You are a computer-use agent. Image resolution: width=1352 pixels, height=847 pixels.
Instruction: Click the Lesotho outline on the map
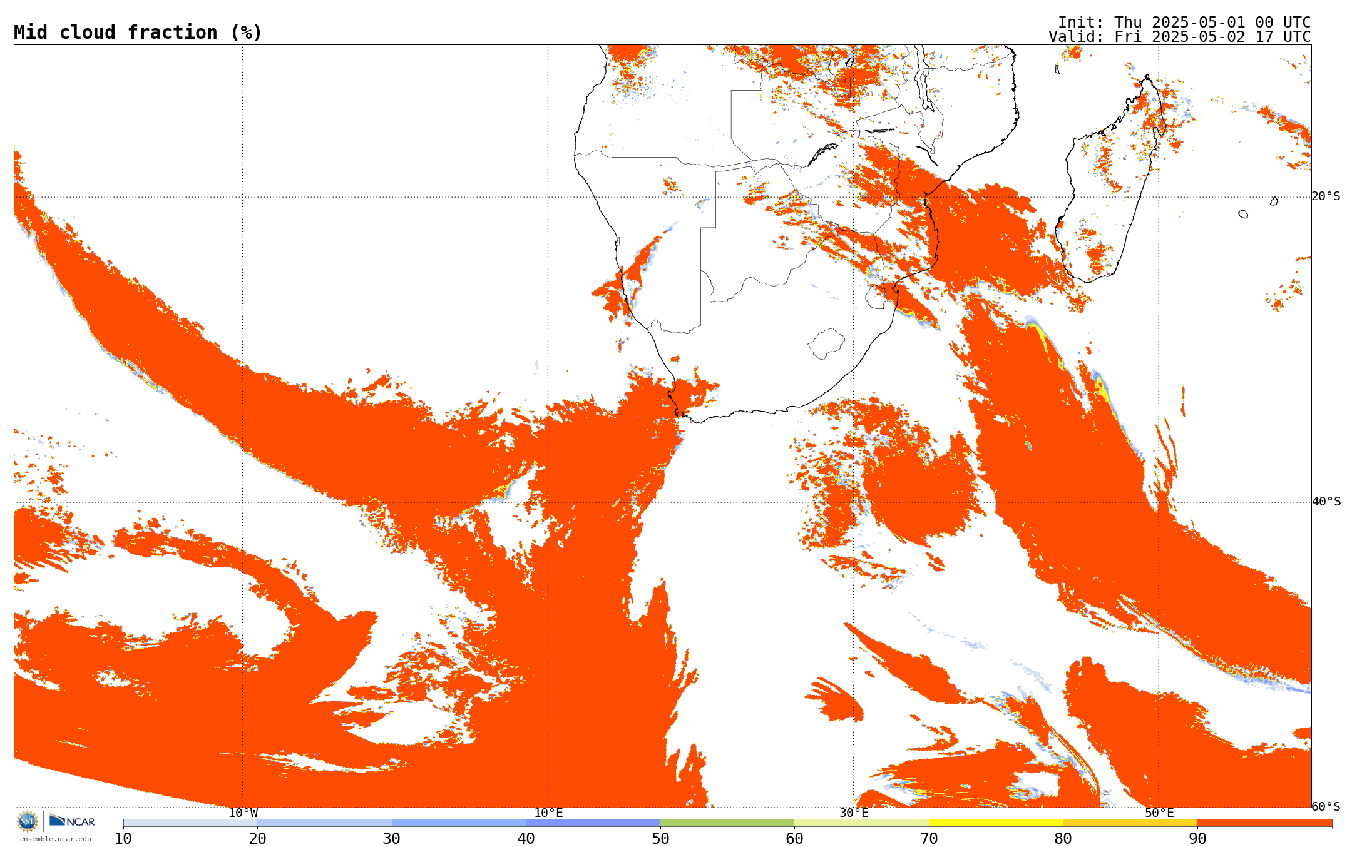pyautogui.click(x=826, y=343)
